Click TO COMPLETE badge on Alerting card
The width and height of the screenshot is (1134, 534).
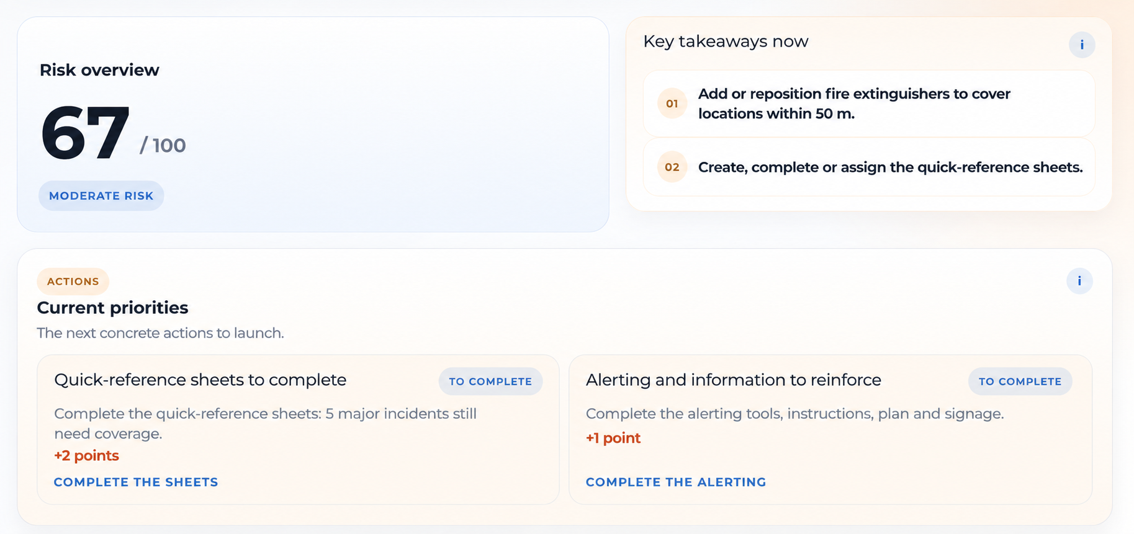[x=1020, y=381]
